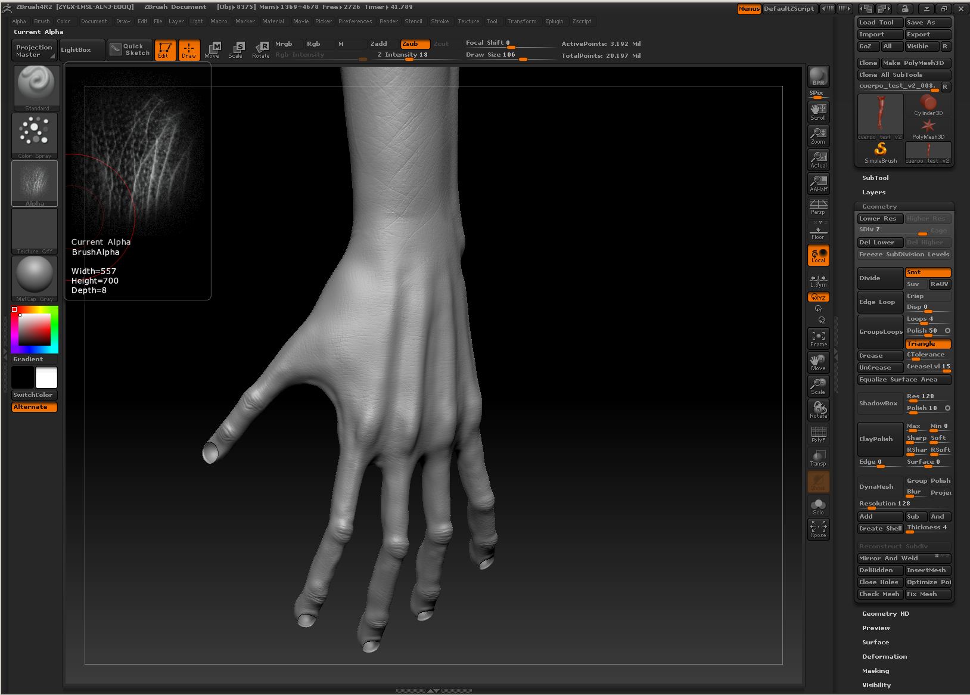Select the Edit mode button

click(x=165, y=50)
